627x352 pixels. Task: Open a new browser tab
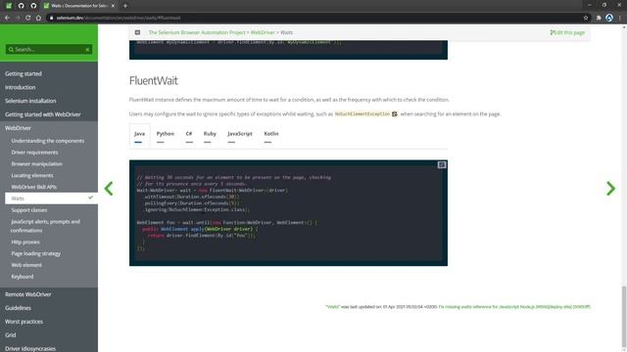[x=125, y=6]
